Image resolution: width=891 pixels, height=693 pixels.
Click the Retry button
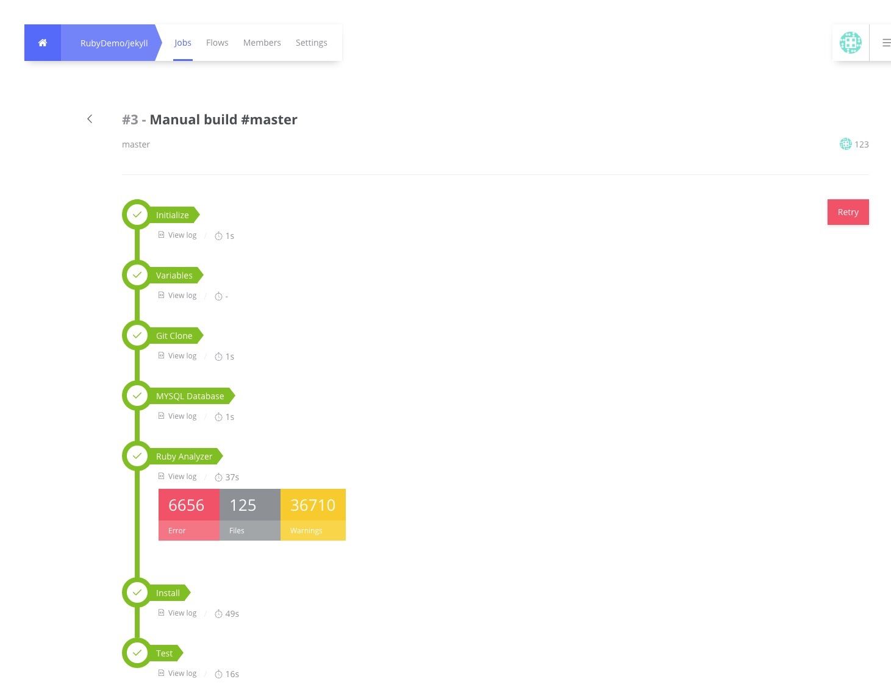pyautogui.click(x=848, y=212)
